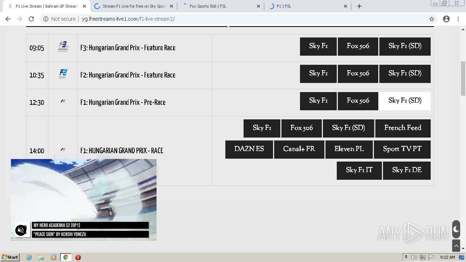Bookmark this page with the star
Screen dimensions: 466x262
432,19
